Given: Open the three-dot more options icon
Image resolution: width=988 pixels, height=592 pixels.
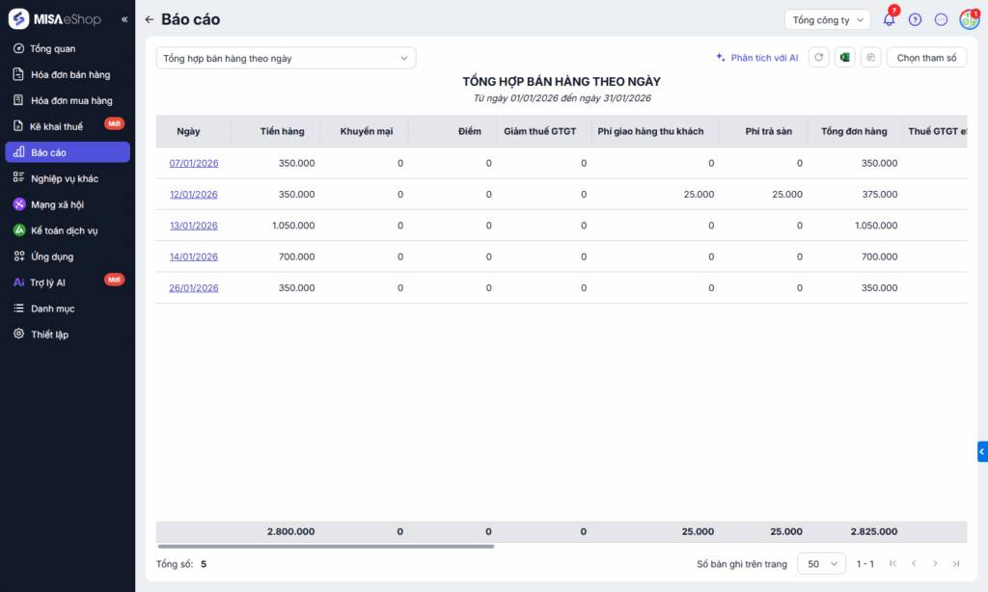Looking at the screenshot, I should [941, 19].
